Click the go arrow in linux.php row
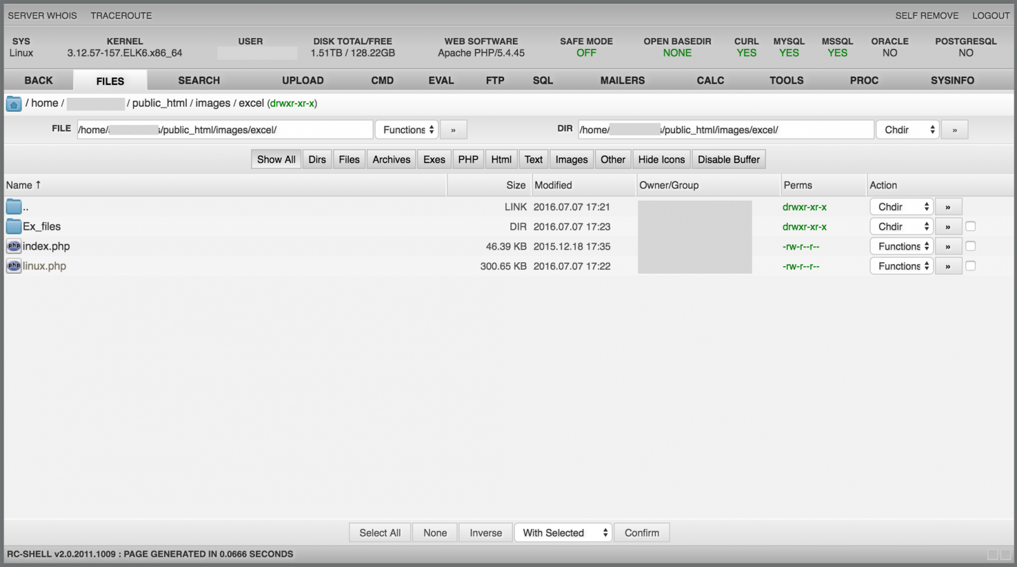 (948, 267)
